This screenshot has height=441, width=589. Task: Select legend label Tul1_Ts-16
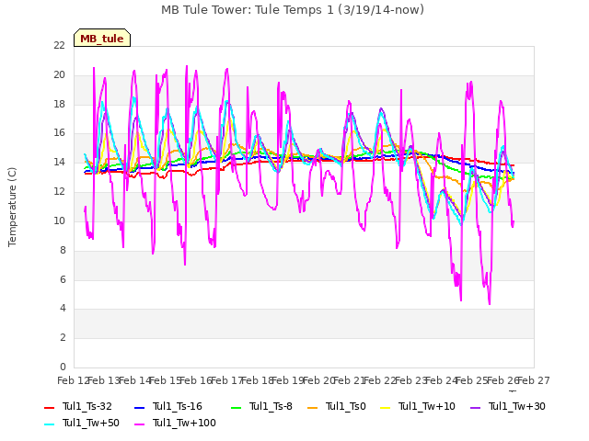178,406
